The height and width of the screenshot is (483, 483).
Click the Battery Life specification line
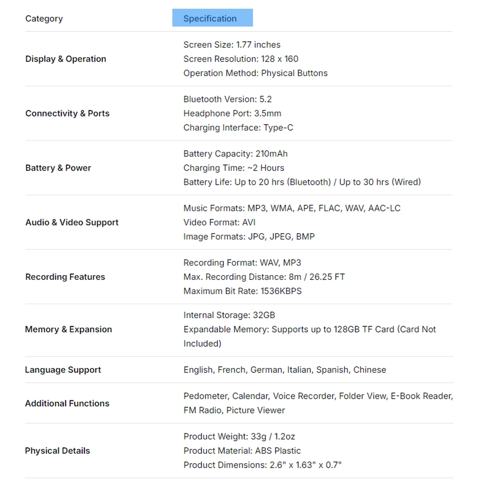[302, 182]
